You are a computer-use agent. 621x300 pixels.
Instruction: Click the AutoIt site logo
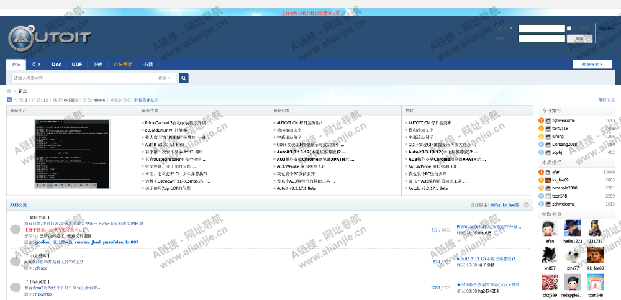click(x=50, y=39)
